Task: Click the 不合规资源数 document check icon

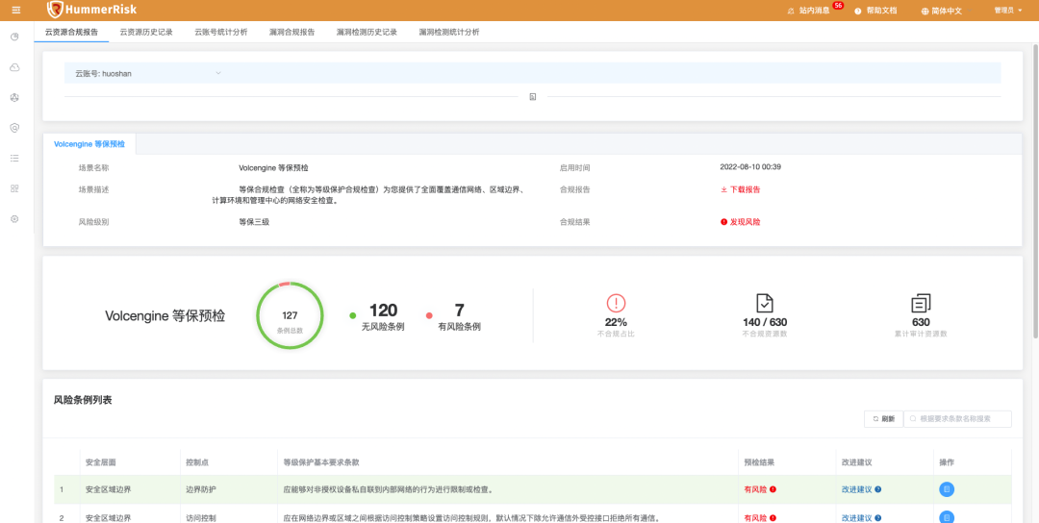Action: [x=765, y=303]
